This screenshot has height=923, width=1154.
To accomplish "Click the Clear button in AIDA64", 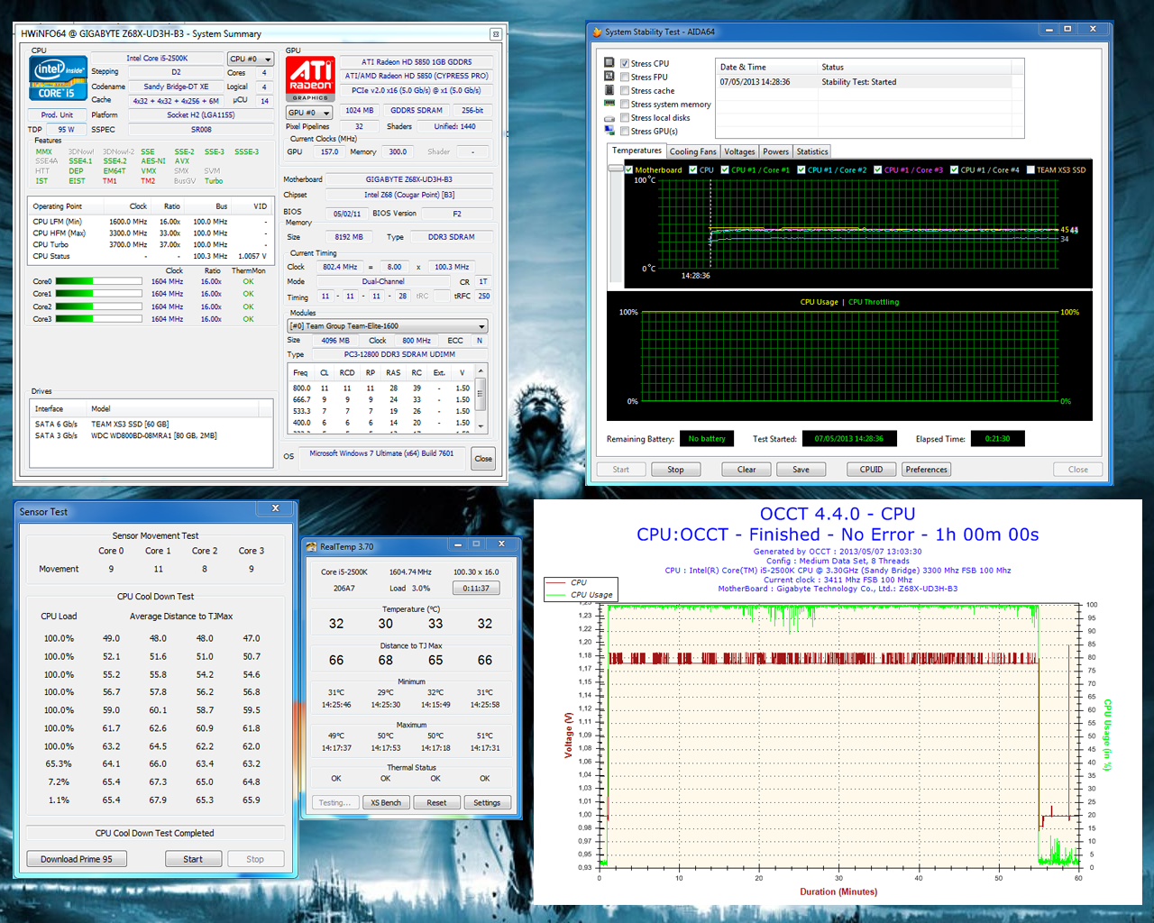I will [x=746, y=470].
